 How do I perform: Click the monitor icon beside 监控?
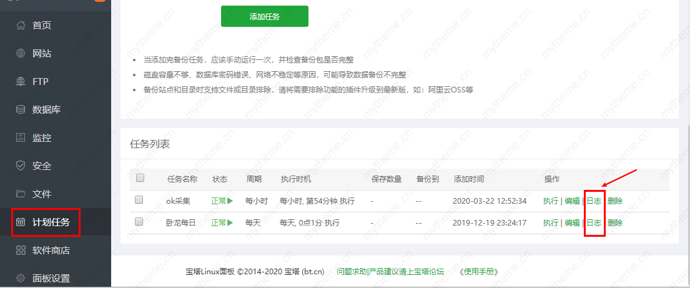(21, 138)
